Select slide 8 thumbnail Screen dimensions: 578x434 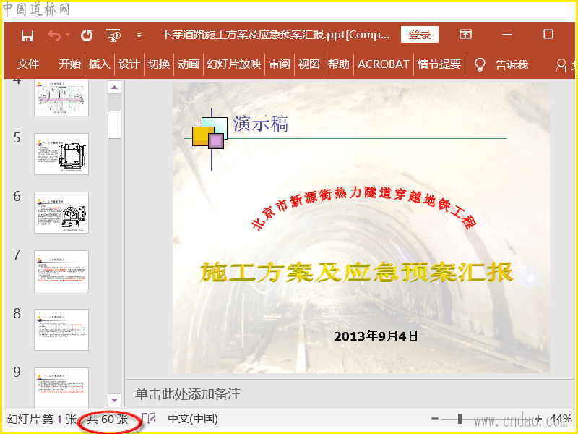click(x=61, y=330)
